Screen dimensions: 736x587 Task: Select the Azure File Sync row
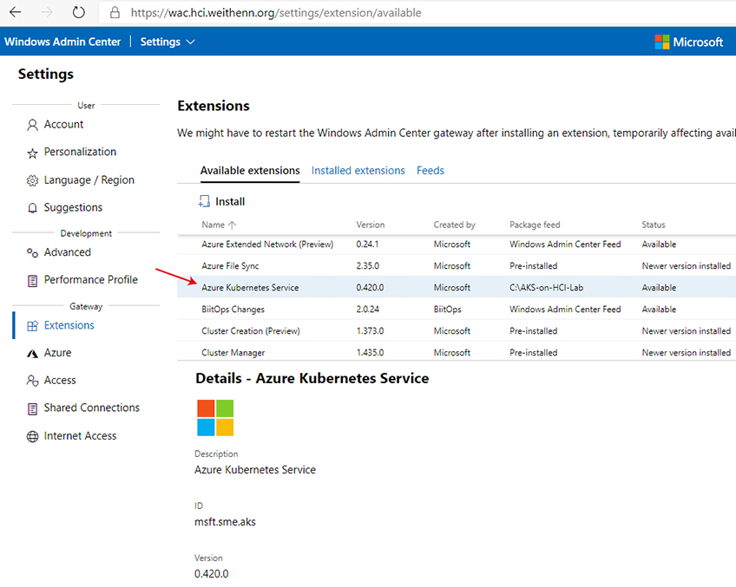[x=457, y=266]
